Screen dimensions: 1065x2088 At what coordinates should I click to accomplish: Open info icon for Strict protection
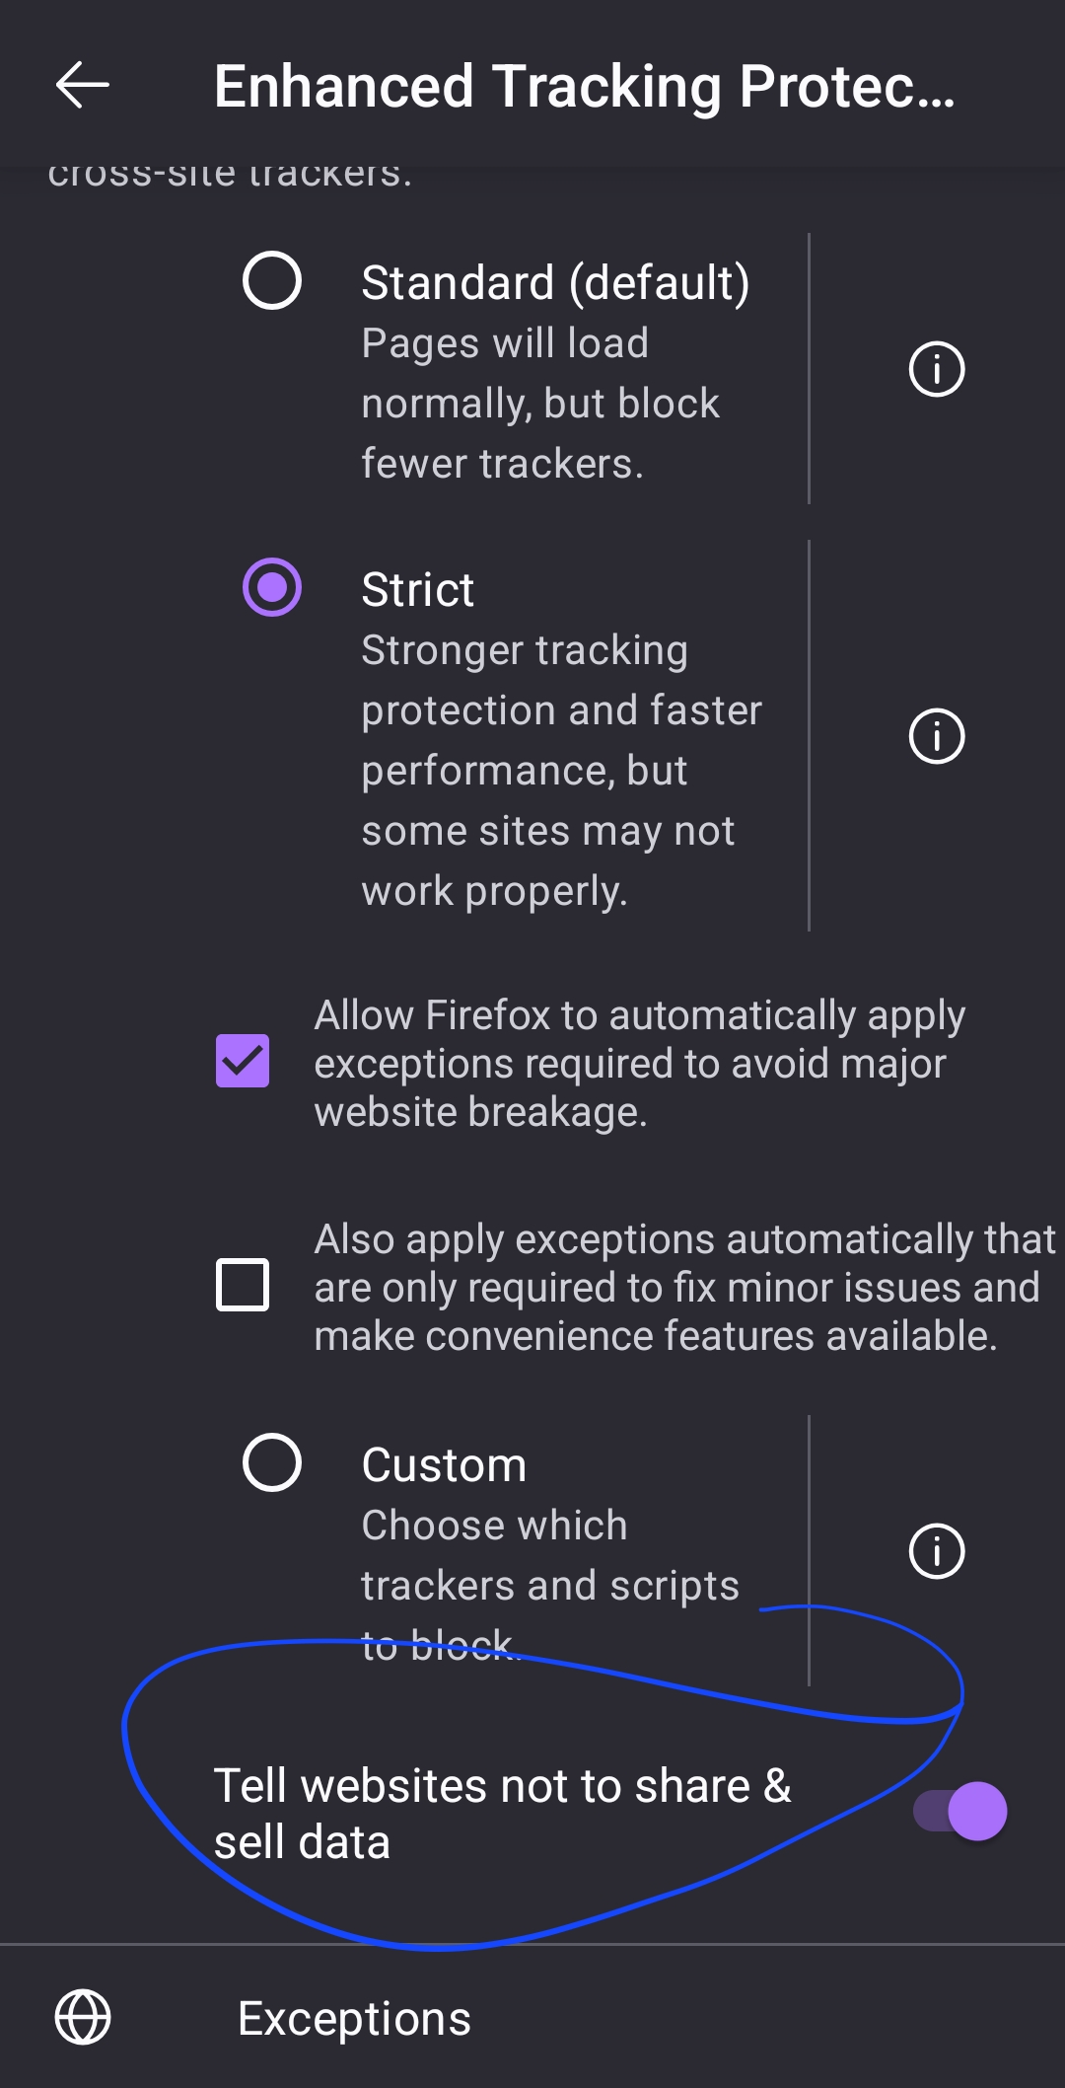tap(936, 736)
